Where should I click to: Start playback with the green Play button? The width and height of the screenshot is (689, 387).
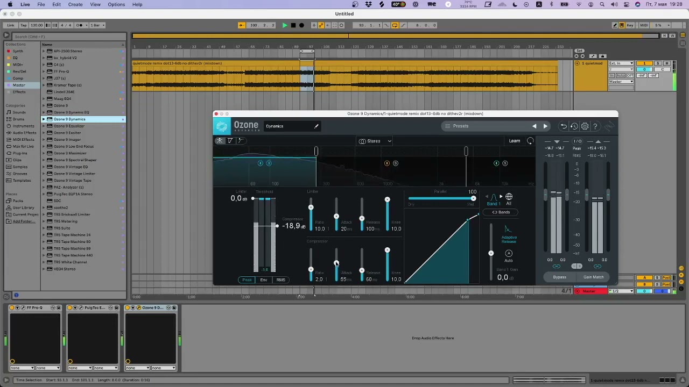tap(285, 25)
